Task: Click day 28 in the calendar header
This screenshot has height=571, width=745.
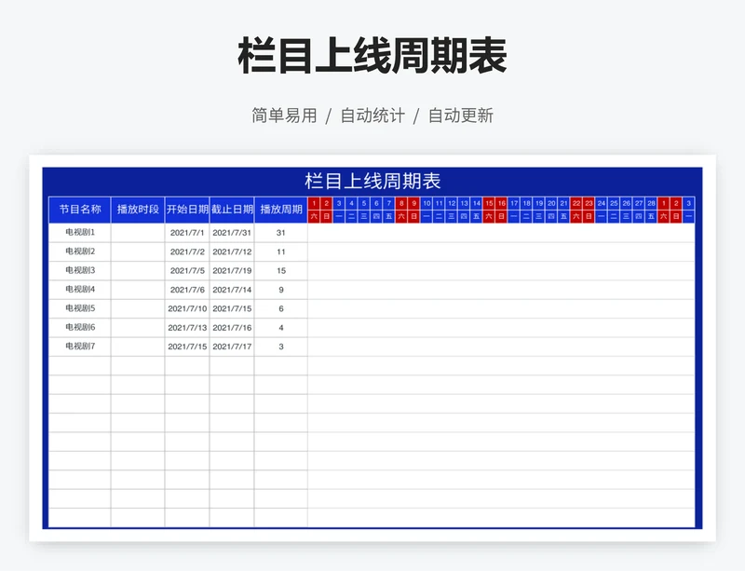Action: coord(651,203)
